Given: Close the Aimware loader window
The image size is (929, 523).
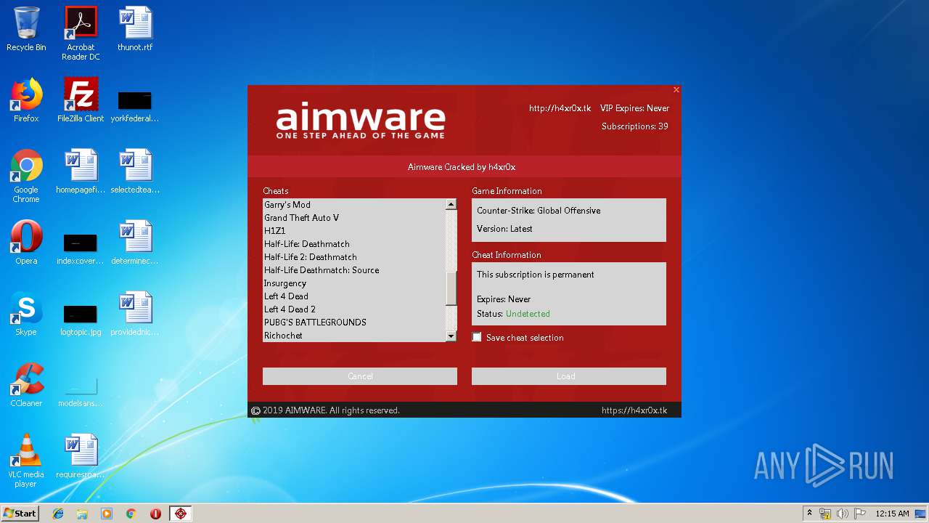Looking at the screenshot, I should click(x=676, y=90).
